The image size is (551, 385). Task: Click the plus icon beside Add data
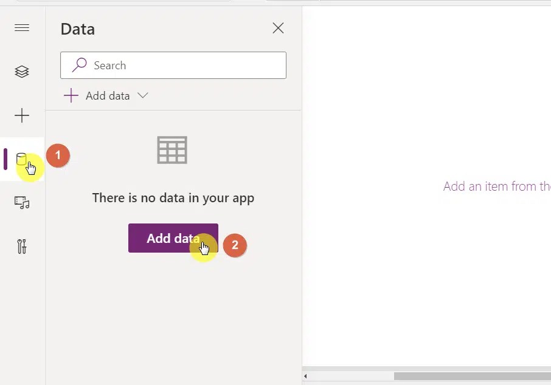71,95
